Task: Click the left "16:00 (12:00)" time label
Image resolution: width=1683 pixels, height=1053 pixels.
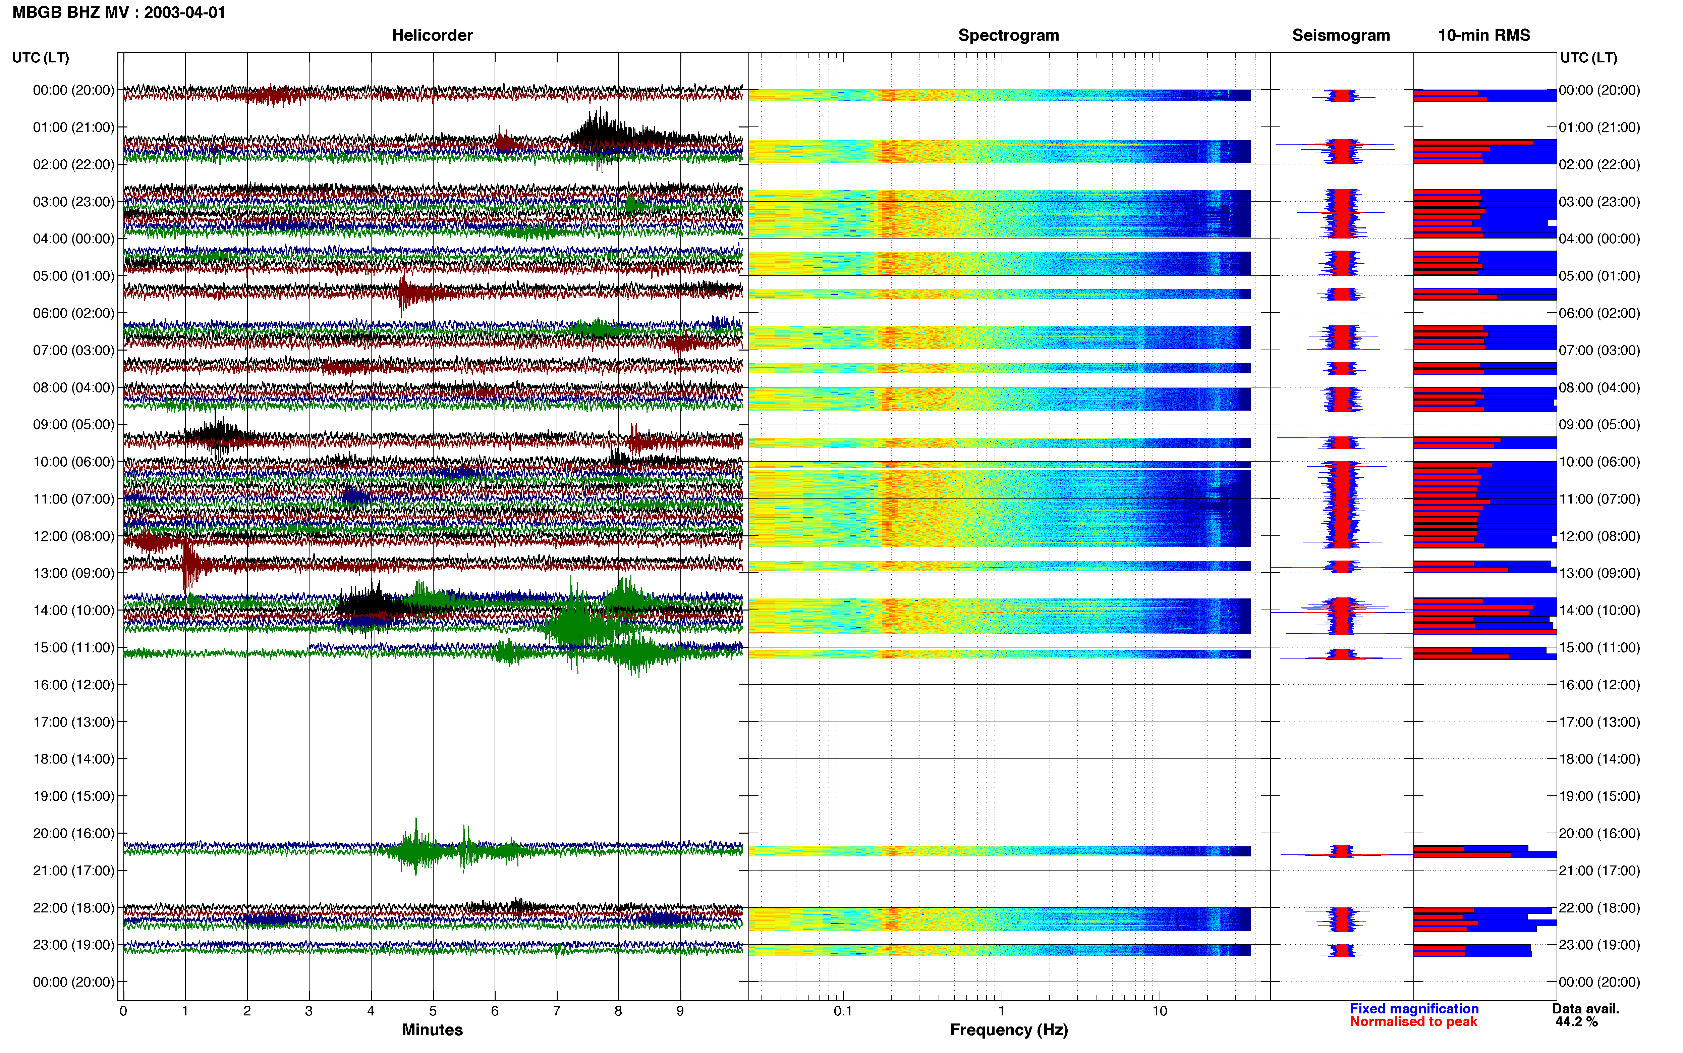Action: [x=74, y=685]
